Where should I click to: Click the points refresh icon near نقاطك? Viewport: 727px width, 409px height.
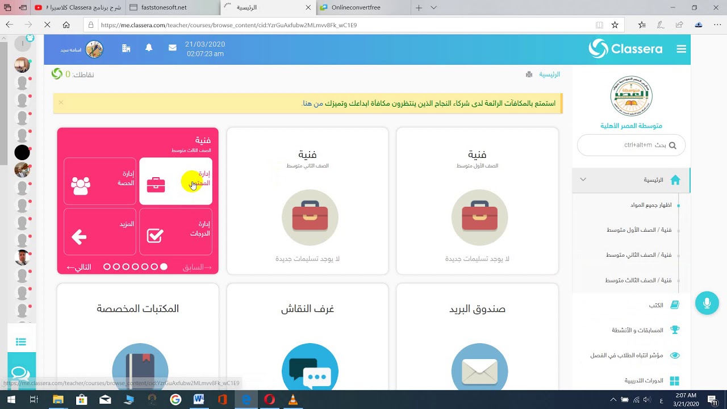(57, 74)
